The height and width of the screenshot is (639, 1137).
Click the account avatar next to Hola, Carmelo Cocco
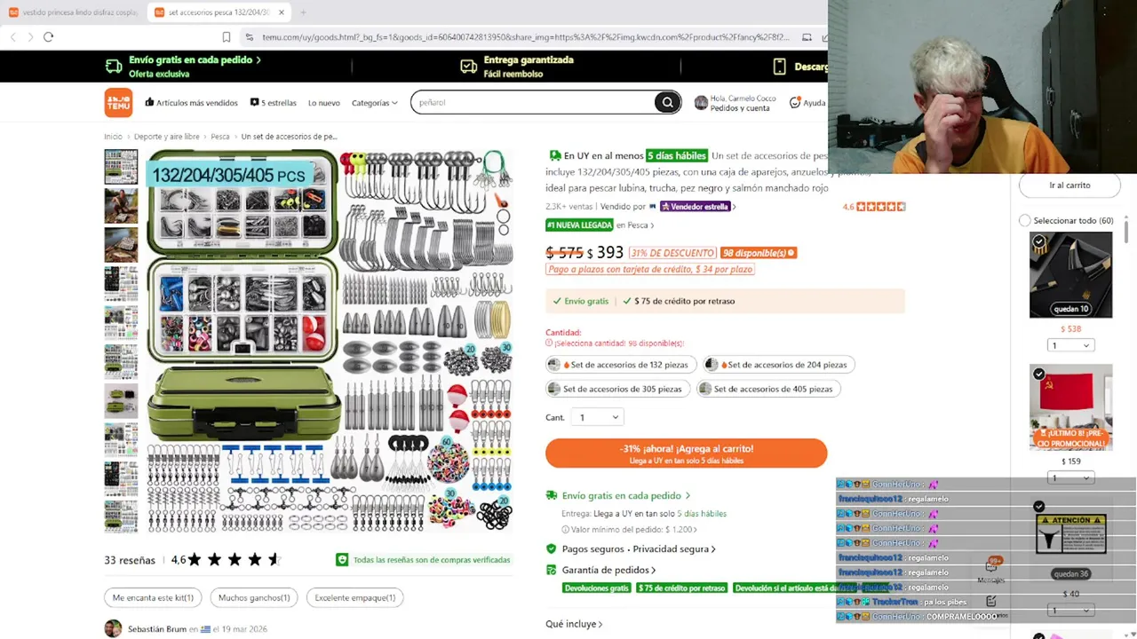coord(701,103)
